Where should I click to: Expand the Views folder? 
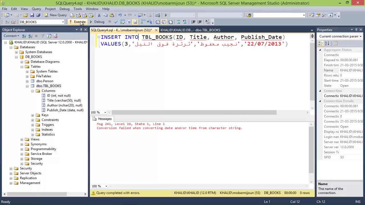22,139
